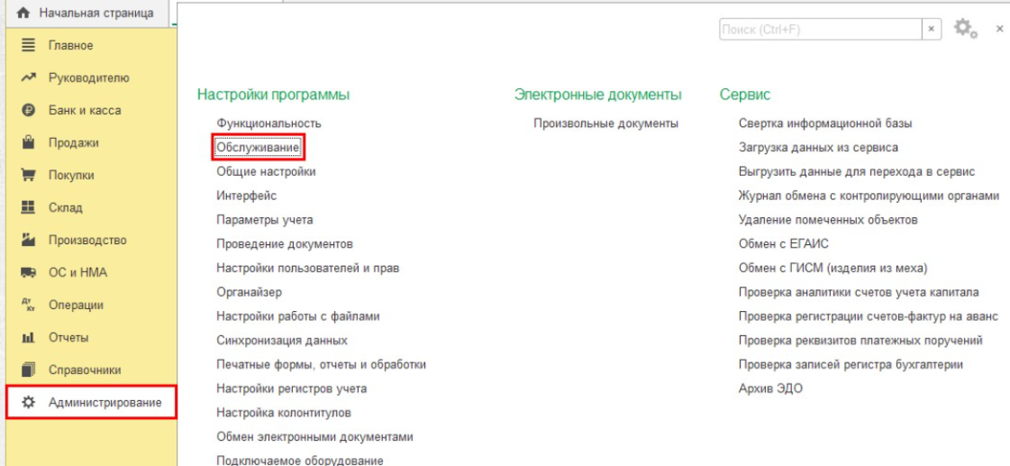Viewport: 1010px width, 466px height.
Task: Click the Продажи shopping bag icon
Action: pyautogui.click(x=28, y=142)
